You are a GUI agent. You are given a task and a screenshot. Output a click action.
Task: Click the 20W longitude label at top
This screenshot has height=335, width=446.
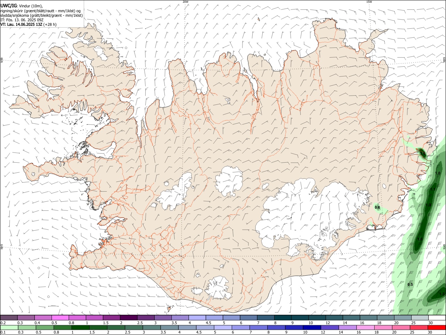pos(185,1)
